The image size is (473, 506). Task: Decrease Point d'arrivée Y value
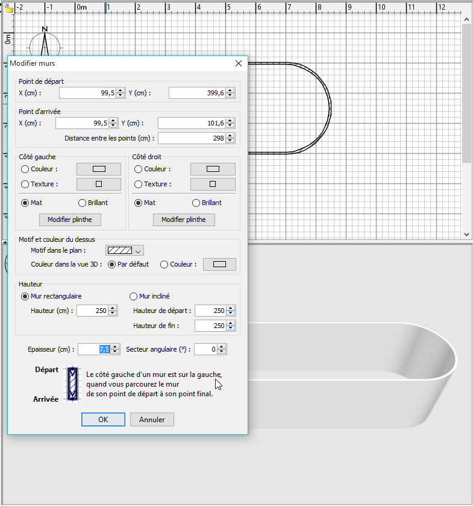click(230, 125)
